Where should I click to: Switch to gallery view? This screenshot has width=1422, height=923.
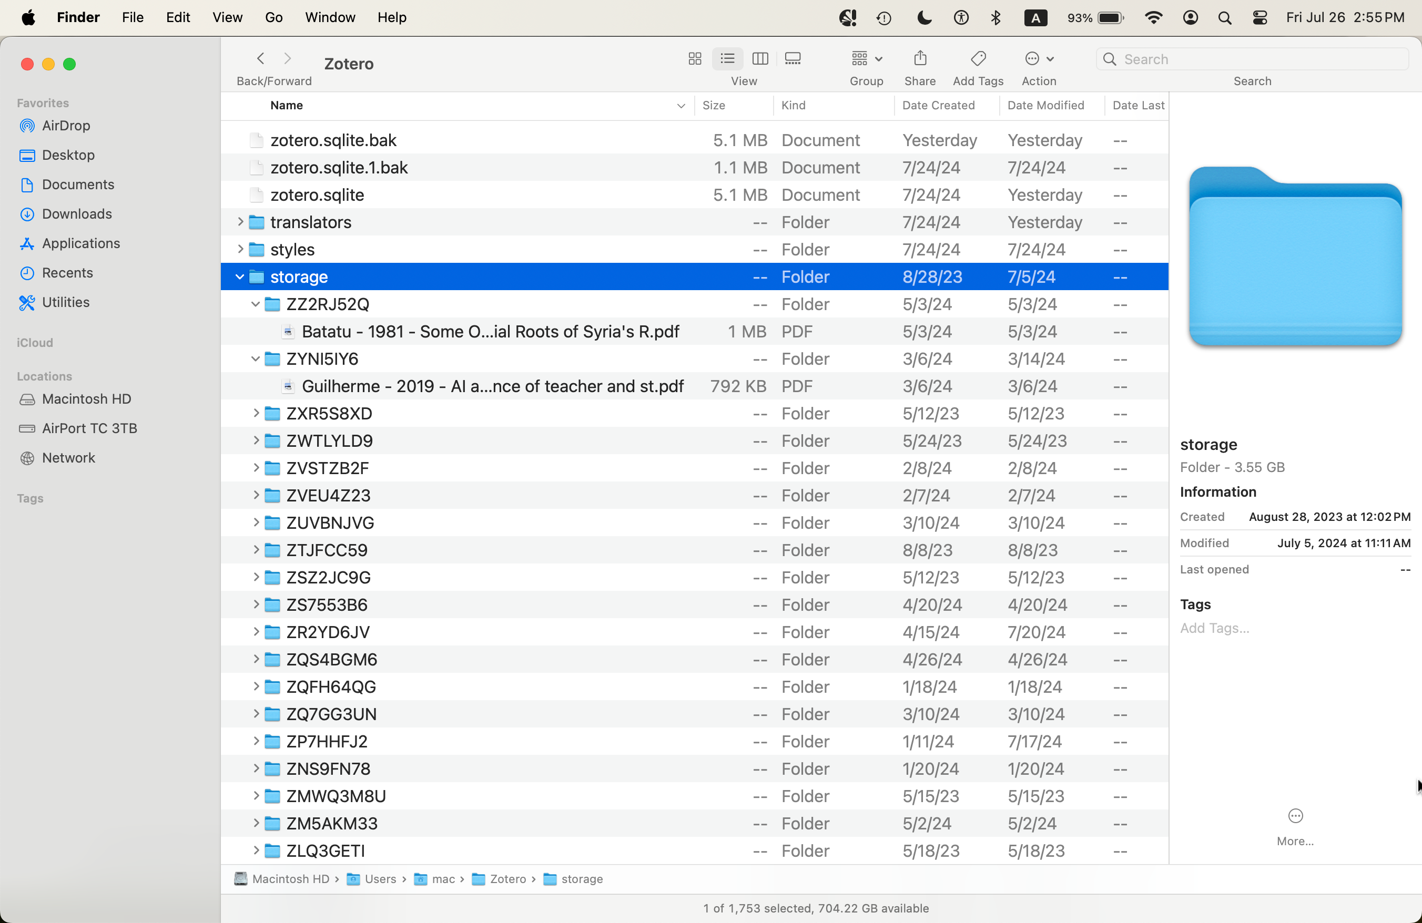coord(793,58)
